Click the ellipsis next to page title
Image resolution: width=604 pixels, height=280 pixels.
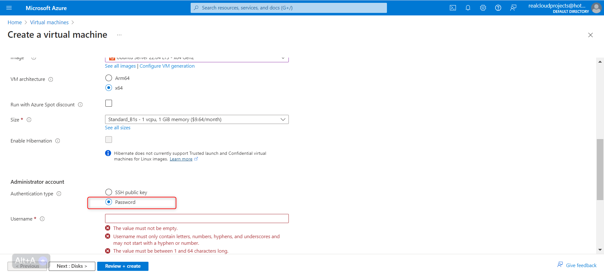click(x=119, y=35)
